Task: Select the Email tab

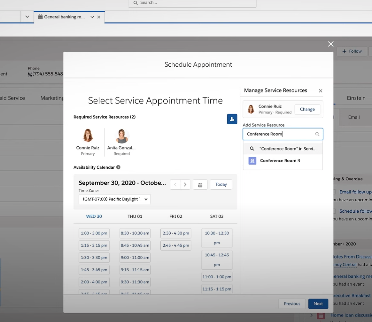Action: pyautogui.click(x=354, y=117)
